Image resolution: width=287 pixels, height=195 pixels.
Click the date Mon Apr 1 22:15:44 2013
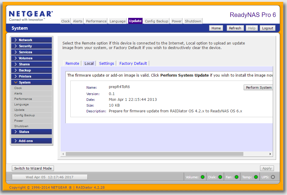tap(133, 100)
